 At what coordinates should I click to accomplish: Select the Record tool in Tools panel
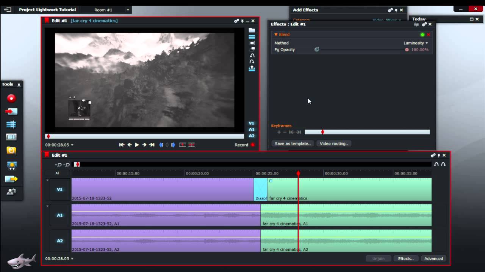[11, 98]
